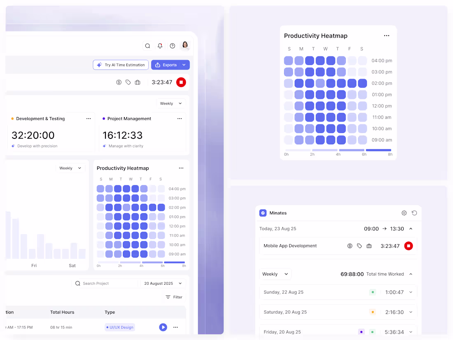
Task: Stop the running 3:23:47 timer
Action: [x=181, y=82]
